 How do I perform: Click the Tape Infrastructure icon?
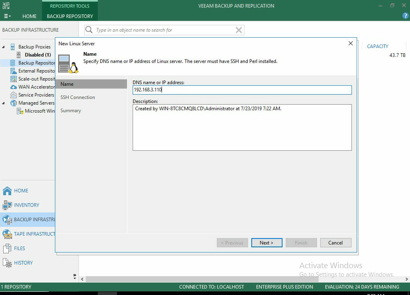coord(7,234)
